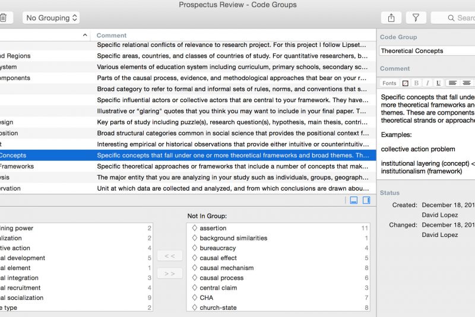
Task: Select in-group code ending 'al recruitment'
Action: tap(76, 288)
